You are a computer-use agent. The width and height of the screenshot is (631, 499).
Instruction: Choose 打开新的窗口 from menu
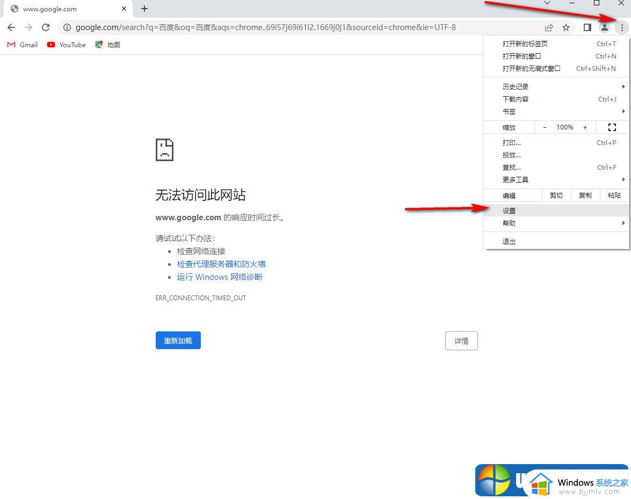click(556, 56)
